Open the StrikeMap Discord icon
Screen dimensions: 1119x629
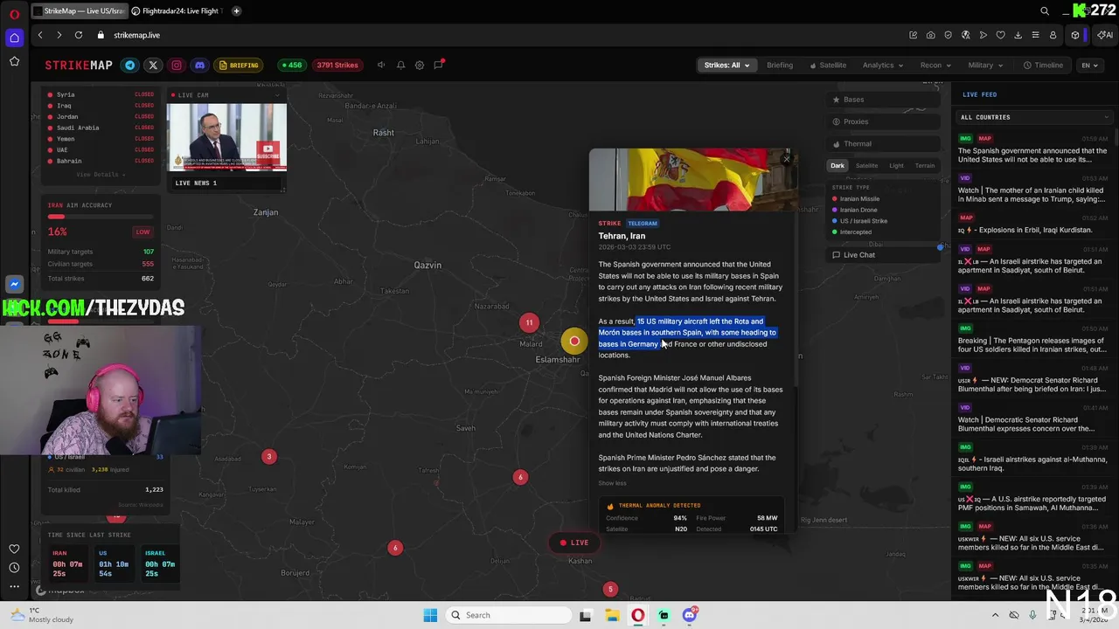coord(199,66)
